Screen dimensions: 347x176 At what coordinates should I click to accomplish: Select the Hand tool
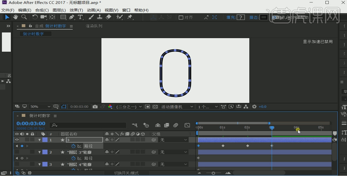(x=15, y=17)
